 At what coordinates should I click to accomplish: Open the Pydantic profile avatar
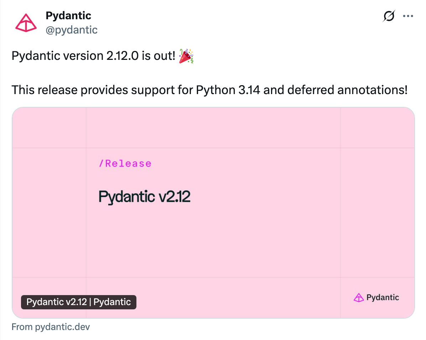tap(26, 23)
